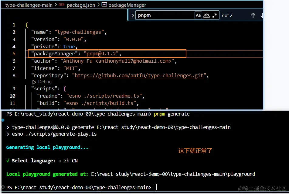289x194 pixels.
Task: Go to the previous match with the up arrow
Action: point(253,16)
